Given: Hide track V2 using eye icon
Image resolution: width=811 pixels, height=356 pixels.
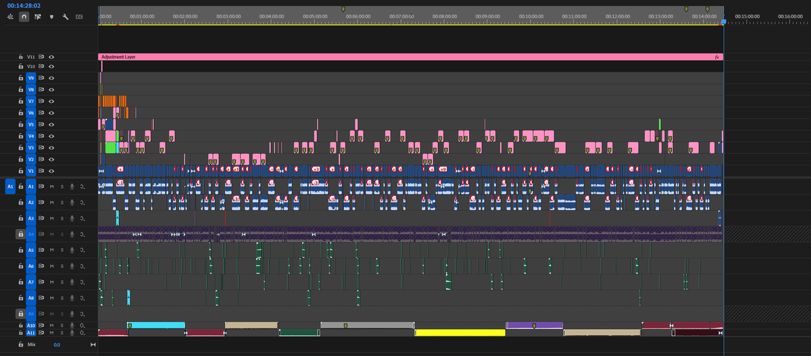Looking at the screenshot, I should [x=51, y=159].
